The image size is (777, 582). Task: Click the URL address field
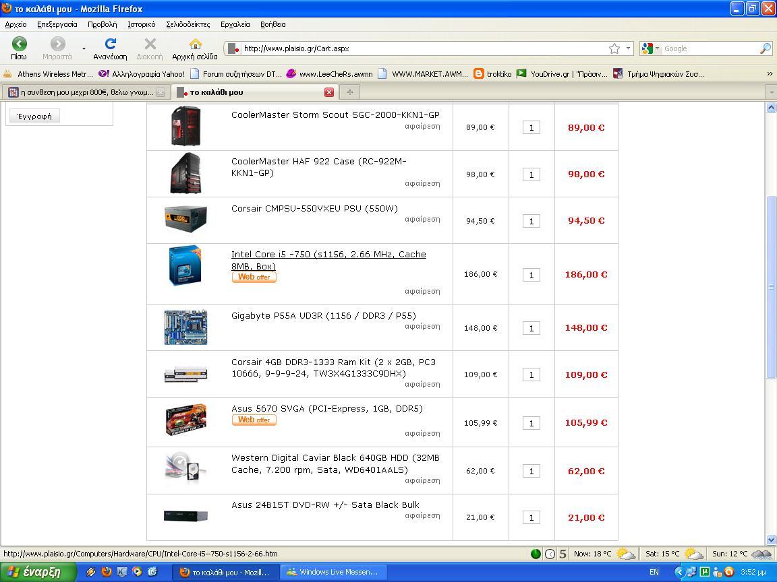click(x=424, y=48)
